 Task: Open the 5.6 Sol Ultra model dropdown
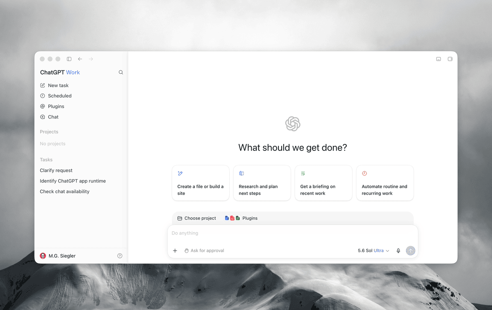[x=374, y=251]
